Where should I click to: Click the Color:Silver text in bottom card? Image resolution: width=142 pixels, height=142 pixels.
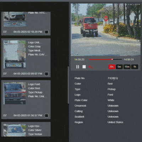pyautogui.click(x=35, y=130)
